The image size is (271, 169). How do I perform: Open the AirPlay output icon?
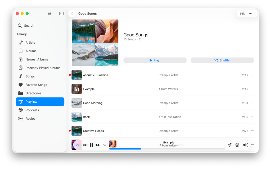[x=237, y=145]
